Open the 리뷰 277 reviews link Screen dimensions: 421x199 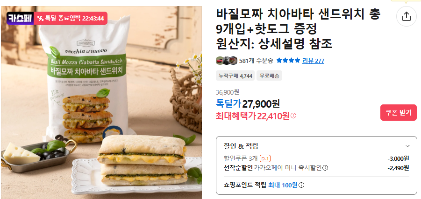pos(313,61)
